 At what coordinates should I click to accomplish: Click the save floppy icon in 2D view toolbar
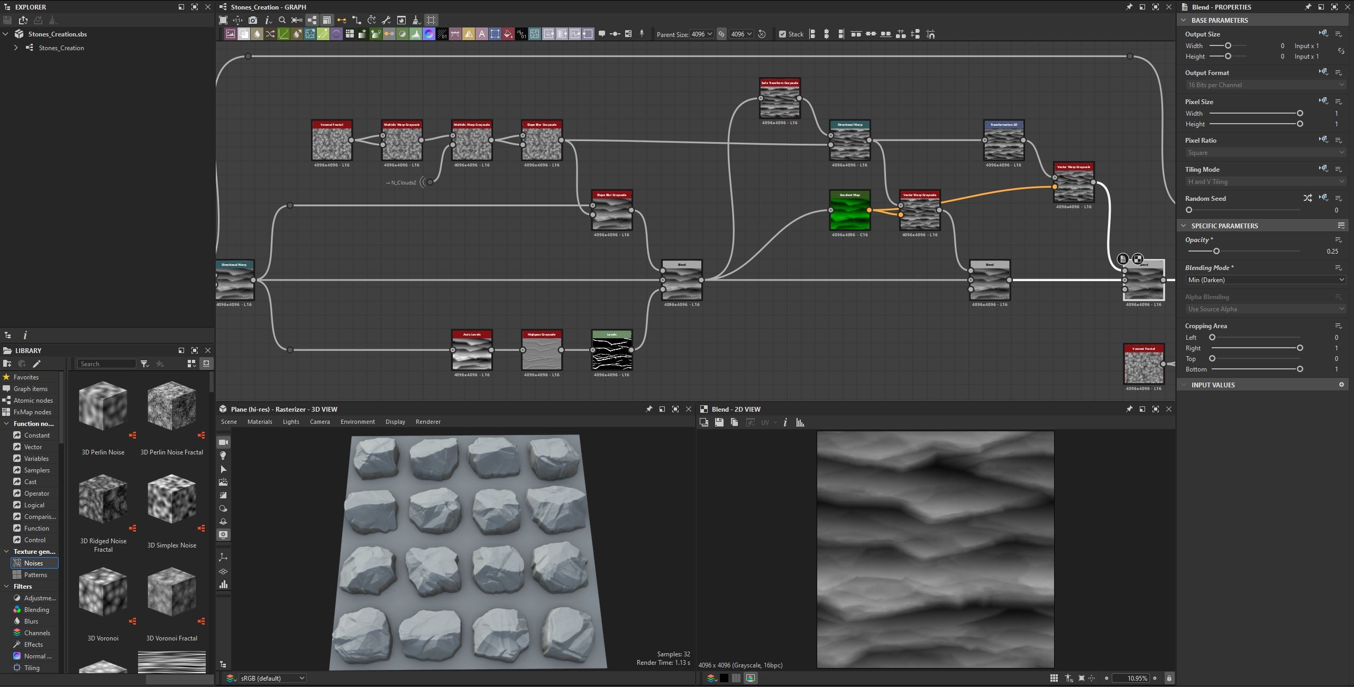pos(719,422)
